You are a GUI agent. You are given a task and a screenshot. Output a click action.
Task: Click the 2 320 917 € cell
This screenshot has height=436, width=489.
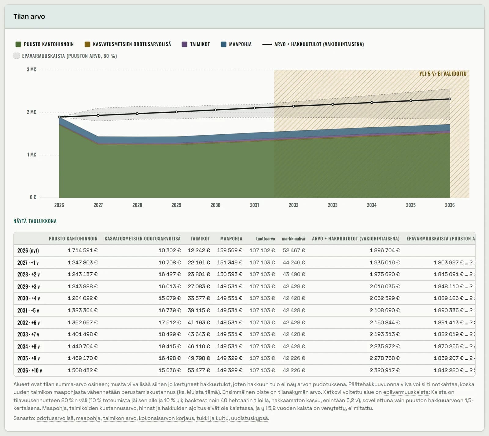[x=384, y=370]
